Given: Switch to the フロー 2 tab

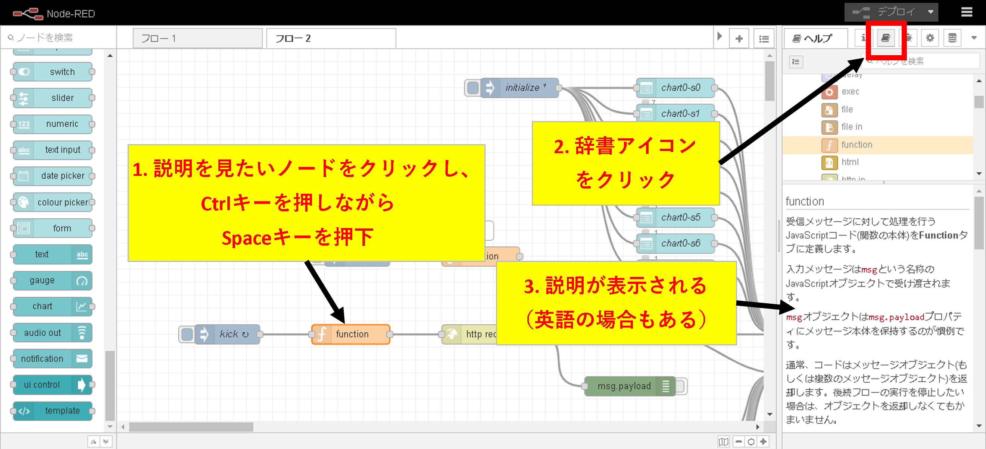Looking at the screenshot, I should [x=331, y=38].
